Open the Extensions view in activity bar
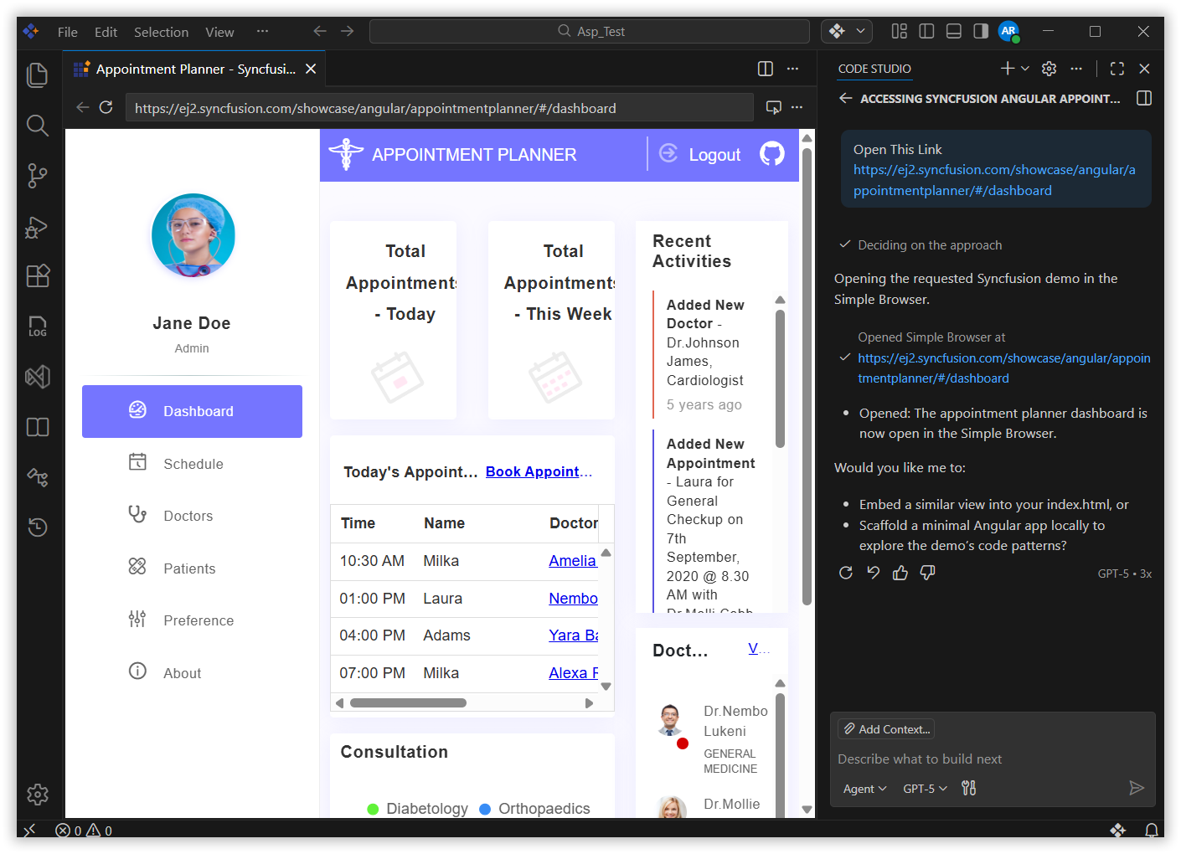 [x=38, y=275]
